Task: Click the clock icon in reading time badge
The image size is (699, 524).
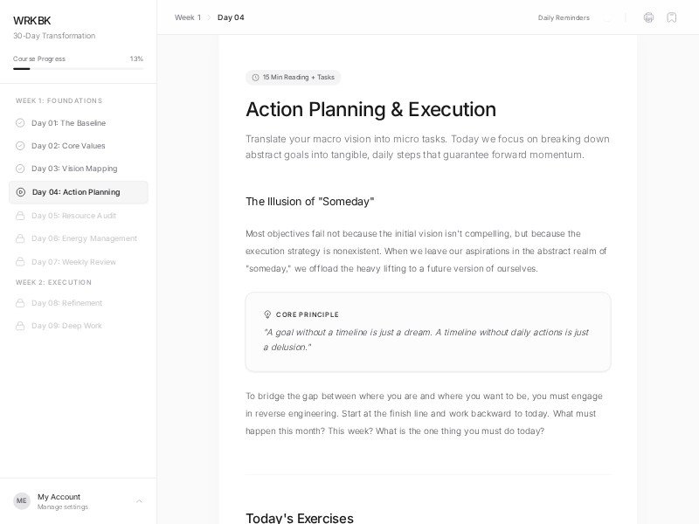Action: 255,78
